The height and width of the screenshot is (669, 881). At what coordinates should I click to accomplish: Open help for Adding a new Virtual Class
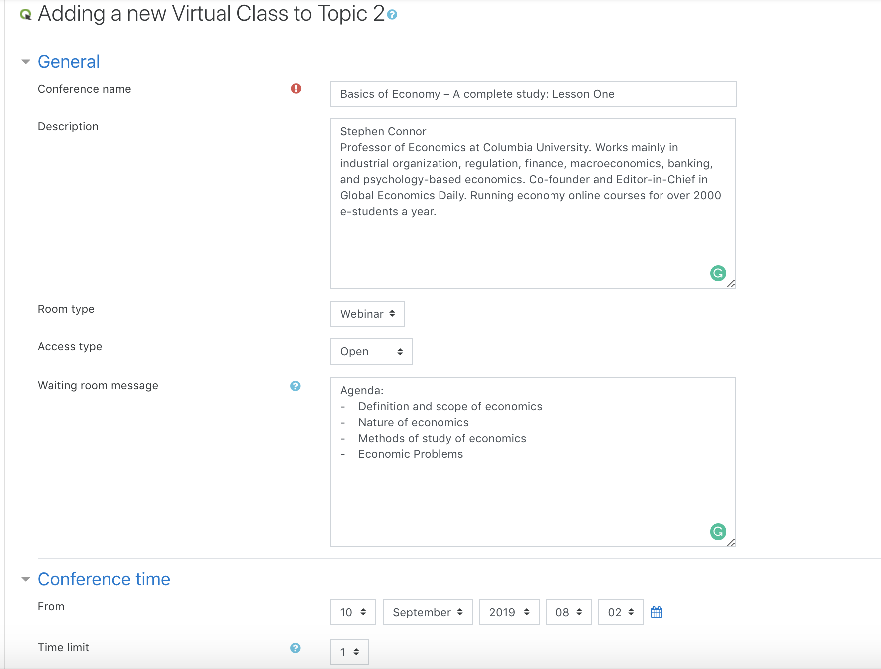[x=392, y=15]
